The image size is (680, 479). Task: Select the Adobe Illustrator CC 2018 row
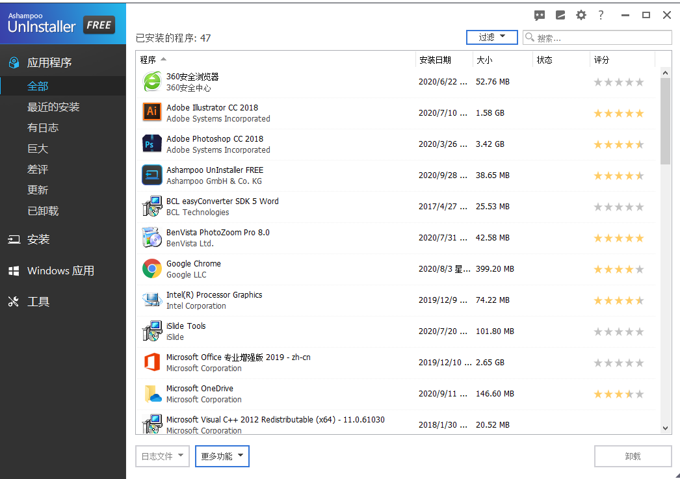tap(396, 113)
